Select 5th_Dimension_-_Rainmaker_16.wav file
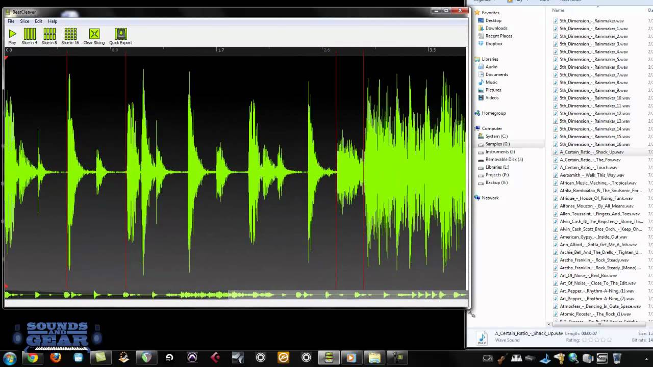The image size is (653, 367). [x=594, y=144]
